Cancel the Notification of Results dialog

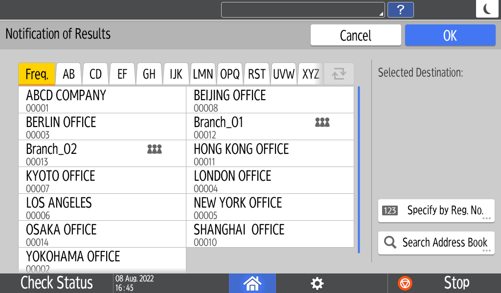coord(356,35)
